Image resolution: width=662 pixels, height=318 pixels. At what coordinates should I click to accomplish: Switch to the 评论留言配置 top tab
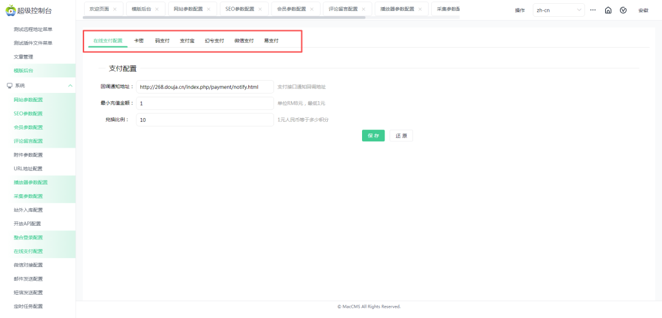343,9
